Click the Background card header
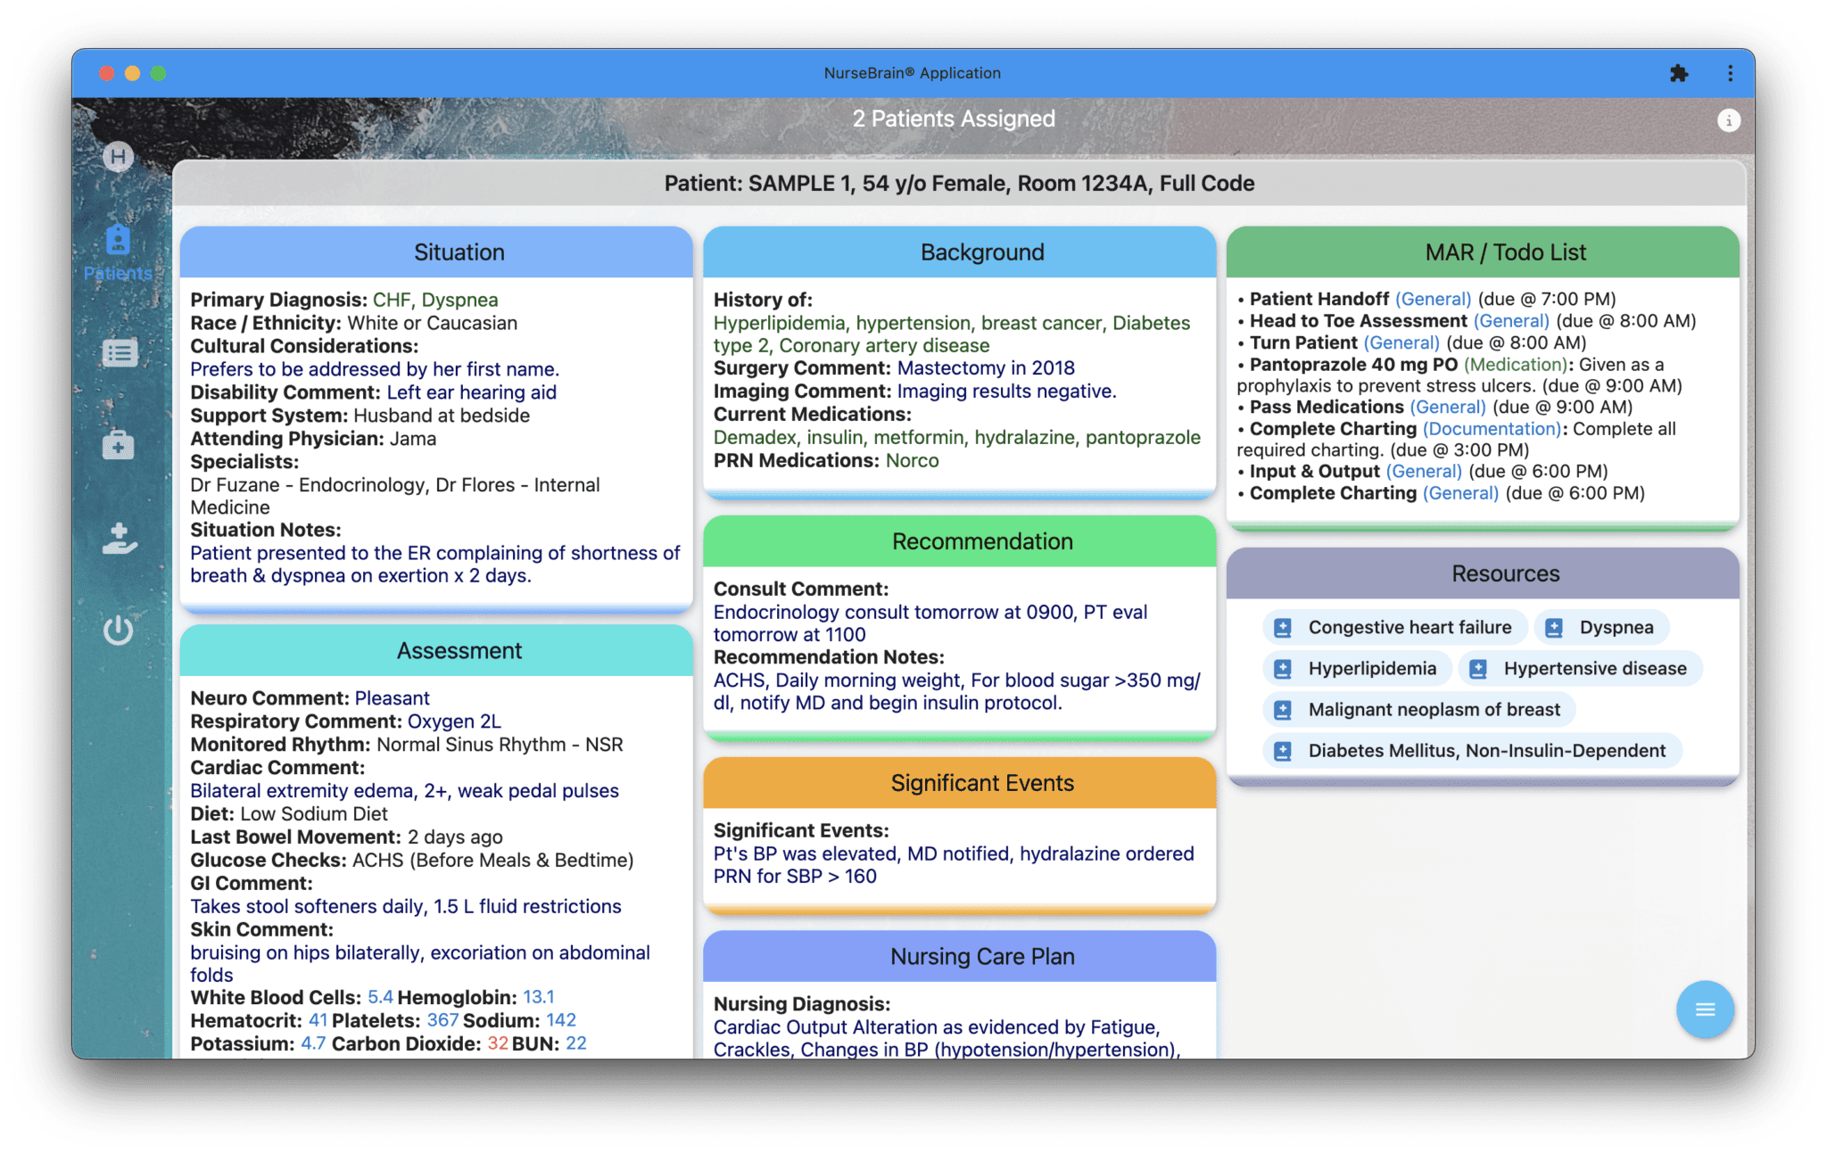 click(x=959, y=252)
